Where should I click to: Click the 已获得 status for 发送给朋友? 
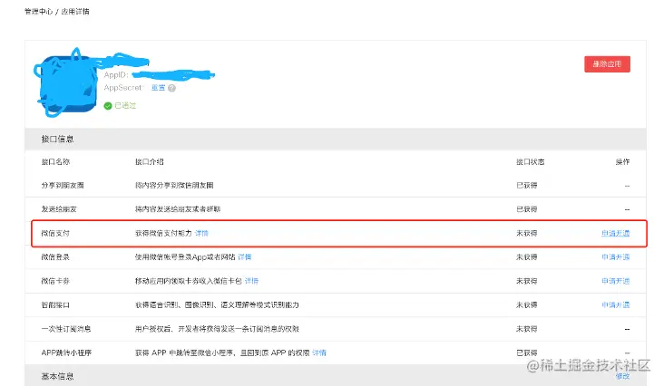click(527, 209)
